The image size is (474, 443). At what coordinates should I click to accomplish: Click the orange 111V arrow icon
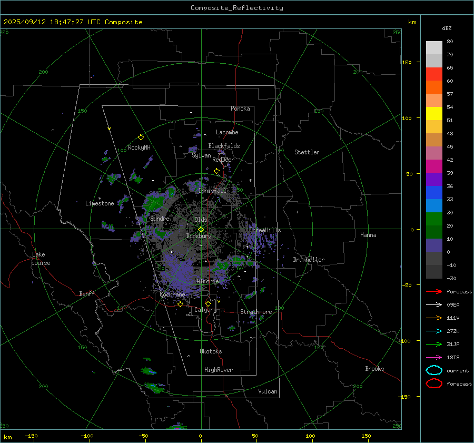pyautogui.click(x=434, y=318)
